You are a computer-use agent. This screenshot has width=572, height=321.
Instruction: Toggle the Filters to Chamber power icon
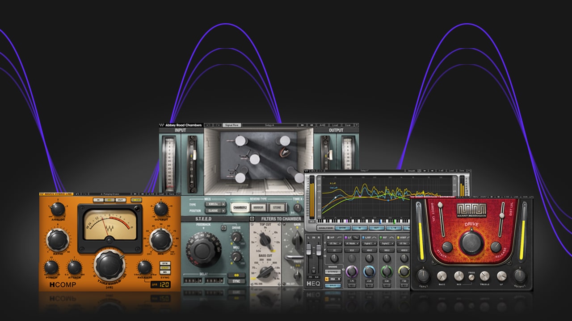coord(252,219)
